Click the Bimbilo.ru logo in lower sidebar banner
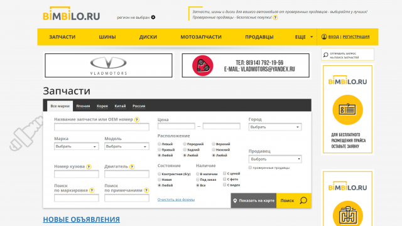 point(347,186)
